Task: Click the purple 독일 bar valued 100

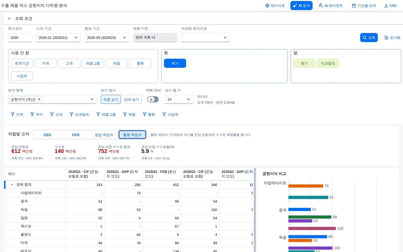Action: 310,248
